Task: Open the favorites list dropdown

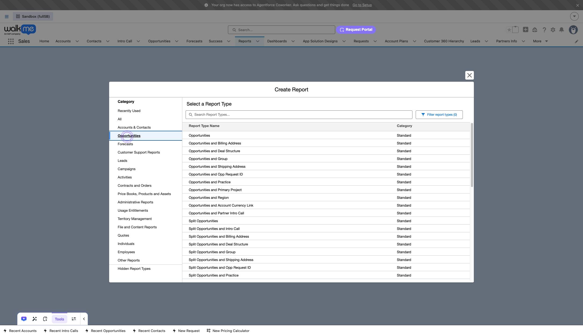Action: coord(515,30)
